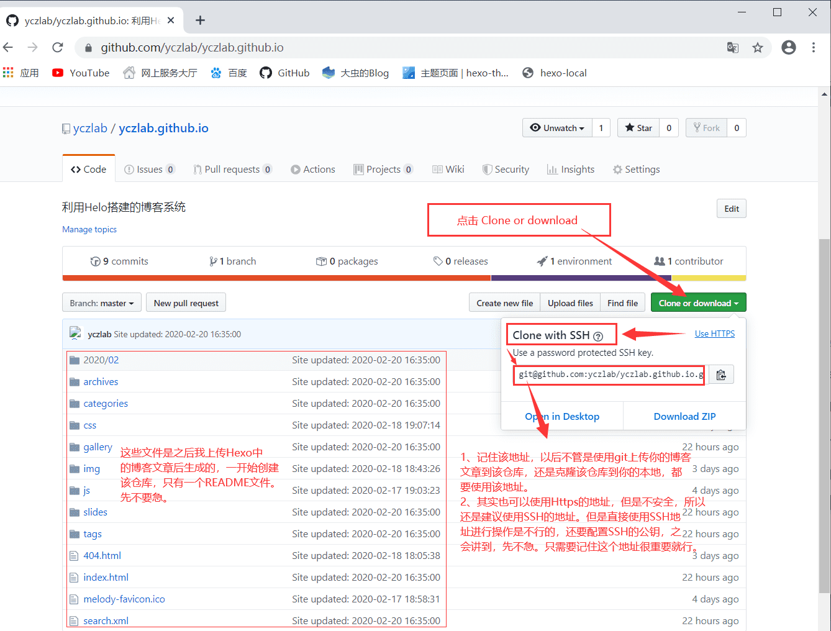Open the repository Settings tab

(636, 169)
